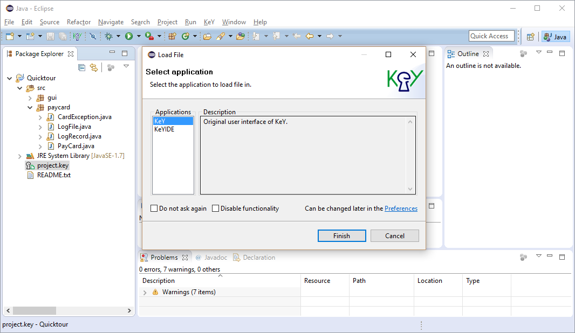The image size is (575, 333).
Task: Click the Save All toolbar icon
Action: (x=63, y=36)
